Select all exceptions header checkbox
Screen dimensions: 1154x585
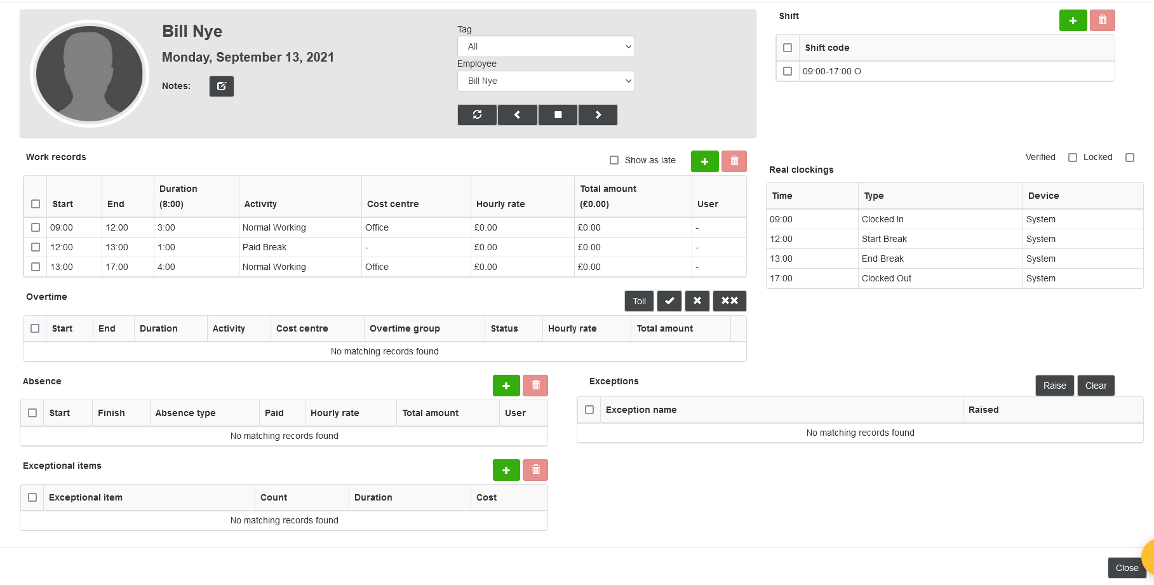(x=589, y=410)
